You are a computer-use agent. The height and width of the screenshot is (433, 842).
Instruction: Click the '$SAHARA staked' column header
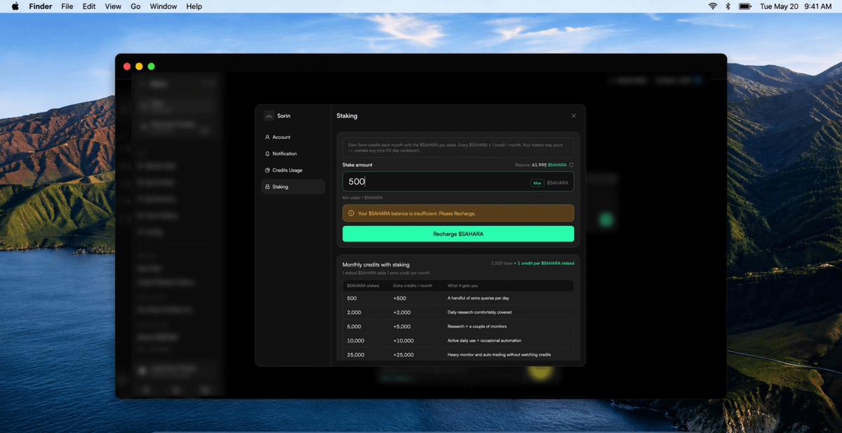point(363,286)
